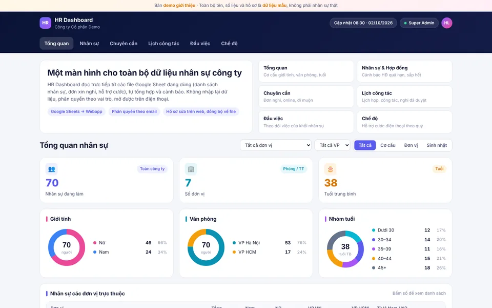
Task: Click the VP Hà Nội count 53
Action: point(288,243)
